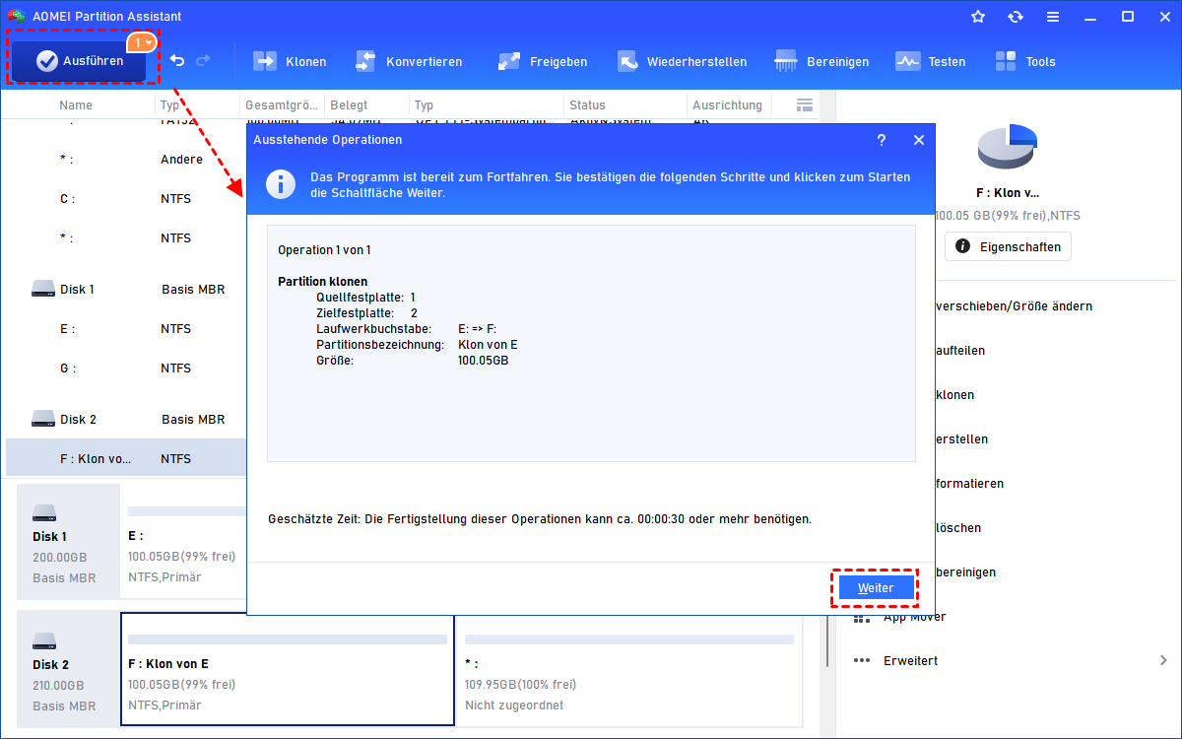Viewport: 1182px width, 739px height.
Task: Open the Klonen toolbar menu
Action: pos(290,61)
